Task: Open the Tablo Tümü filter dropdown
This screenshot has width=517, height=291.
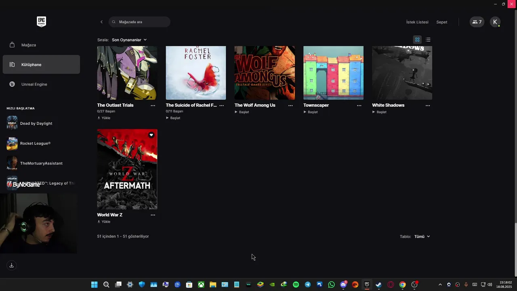Action: pyautogui.click(x=422, y=236)
